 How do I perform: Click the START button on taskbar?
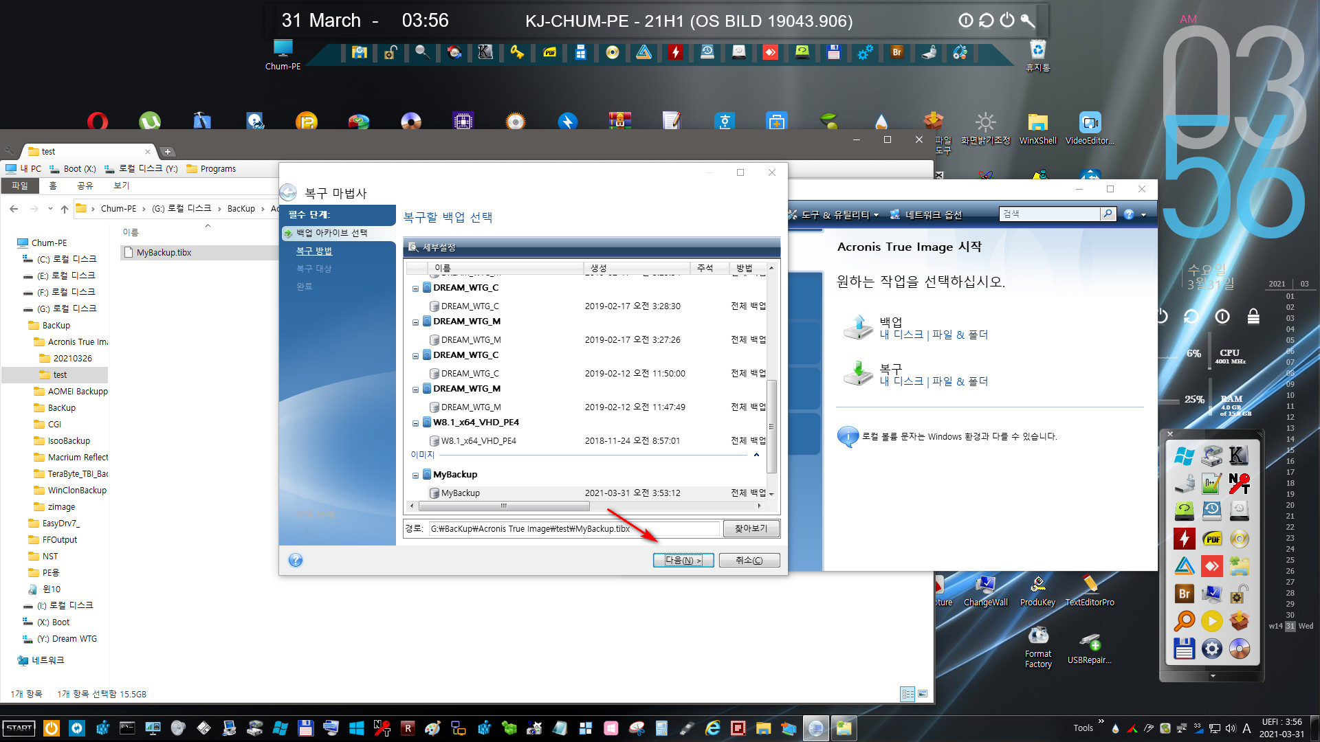coord(19,728)
